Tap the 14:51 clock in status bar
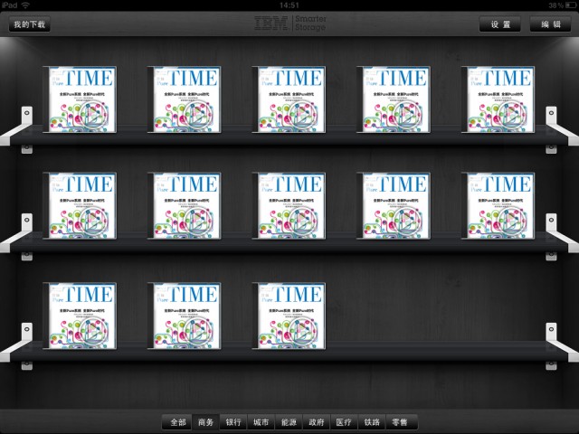Viewport: 579px width, 434px height. (289, 5)
